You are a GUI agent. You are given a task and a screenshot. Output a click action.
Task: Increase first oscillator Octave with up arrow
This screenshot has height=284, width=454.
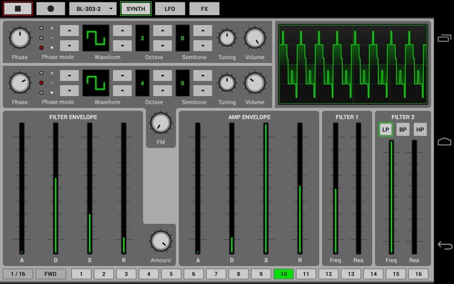point(163,31)
